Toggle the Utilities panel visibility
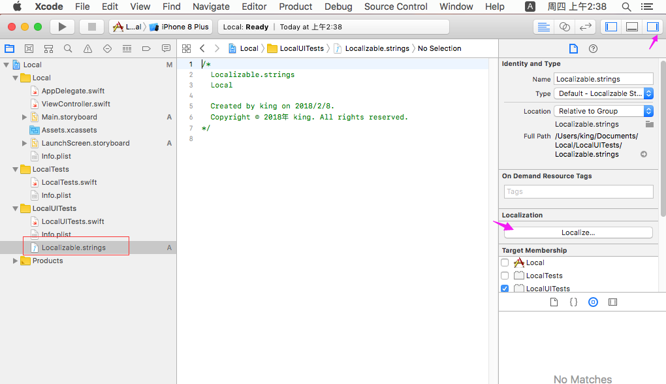Viewport: 666px width, 384px height. pos(652,27)
